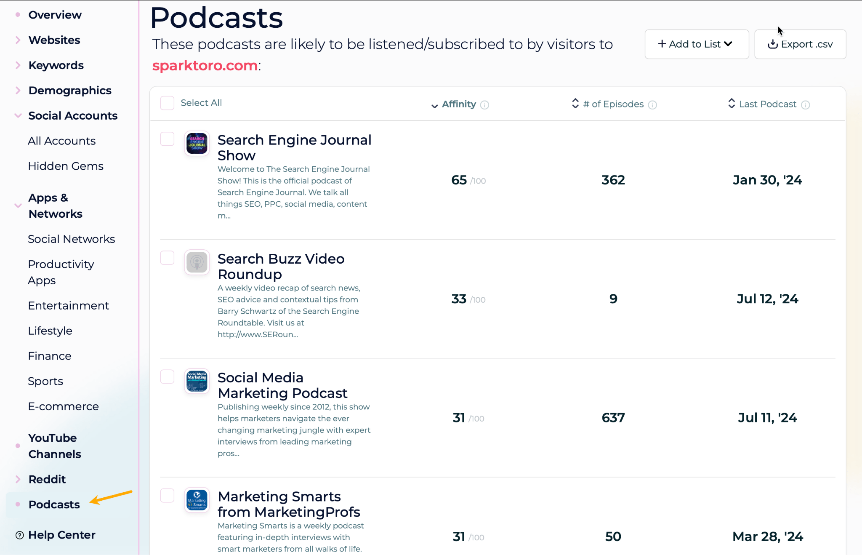Click the Help Center question mark icon

[19, 535]
